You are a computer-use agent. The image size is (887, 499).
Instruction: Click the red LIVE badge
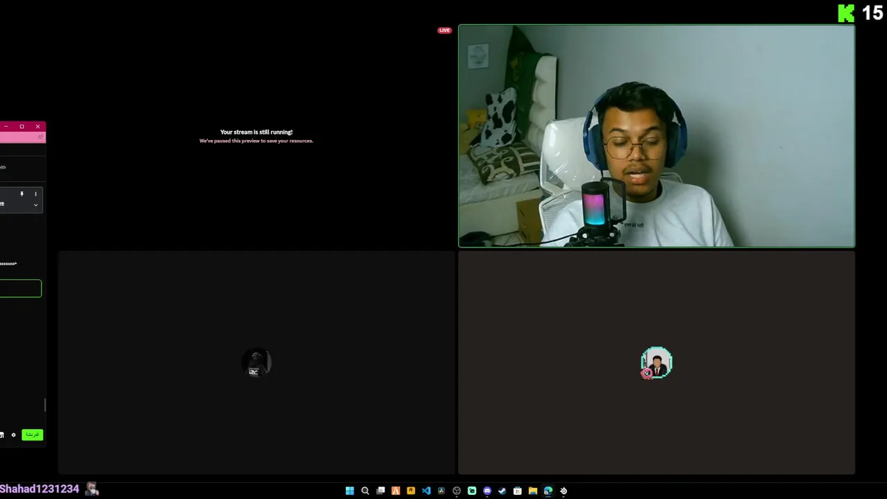pyautogui.click(x=444, y=30)
